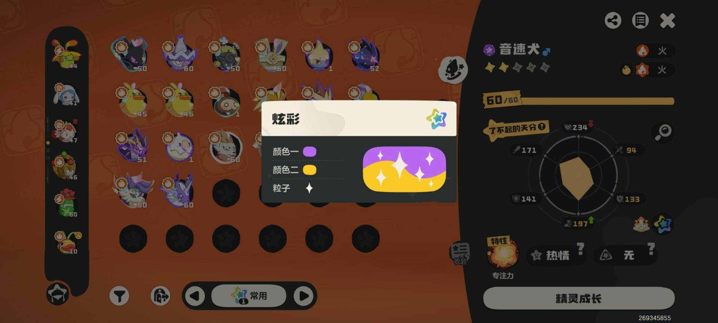Open the list details icon
The height and width of the screenshot is (323, 718).
click(640, 20)
